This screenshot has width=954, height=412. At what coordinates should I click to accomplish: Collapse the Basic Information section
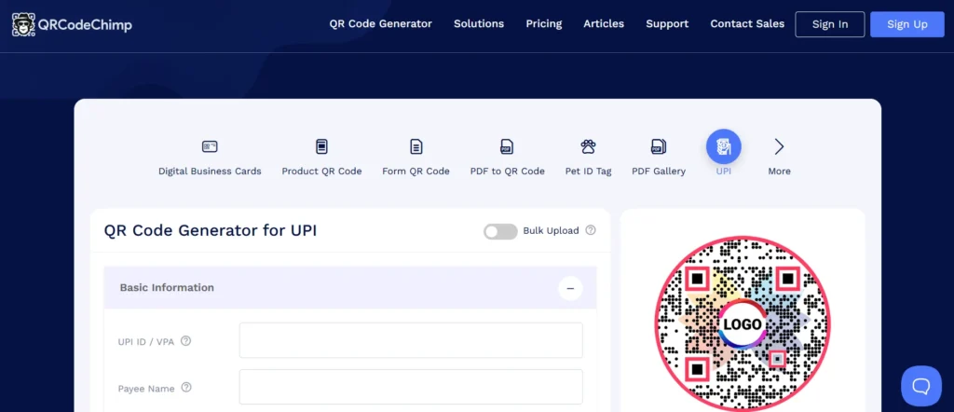click(570, 288)
